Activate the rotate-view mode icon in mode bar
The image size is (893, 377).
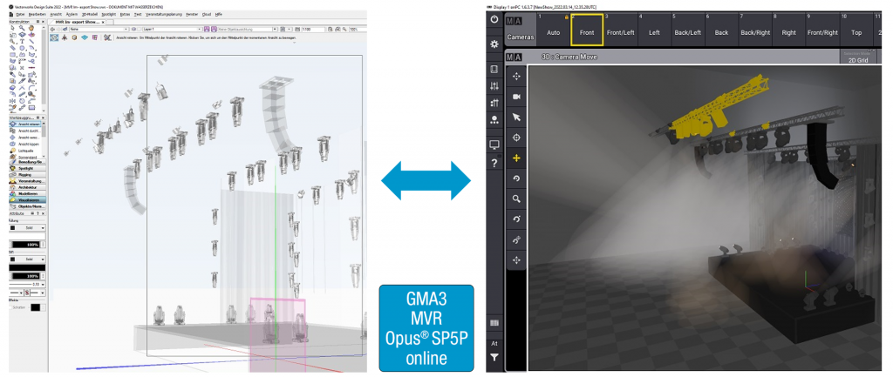(54, 37)
